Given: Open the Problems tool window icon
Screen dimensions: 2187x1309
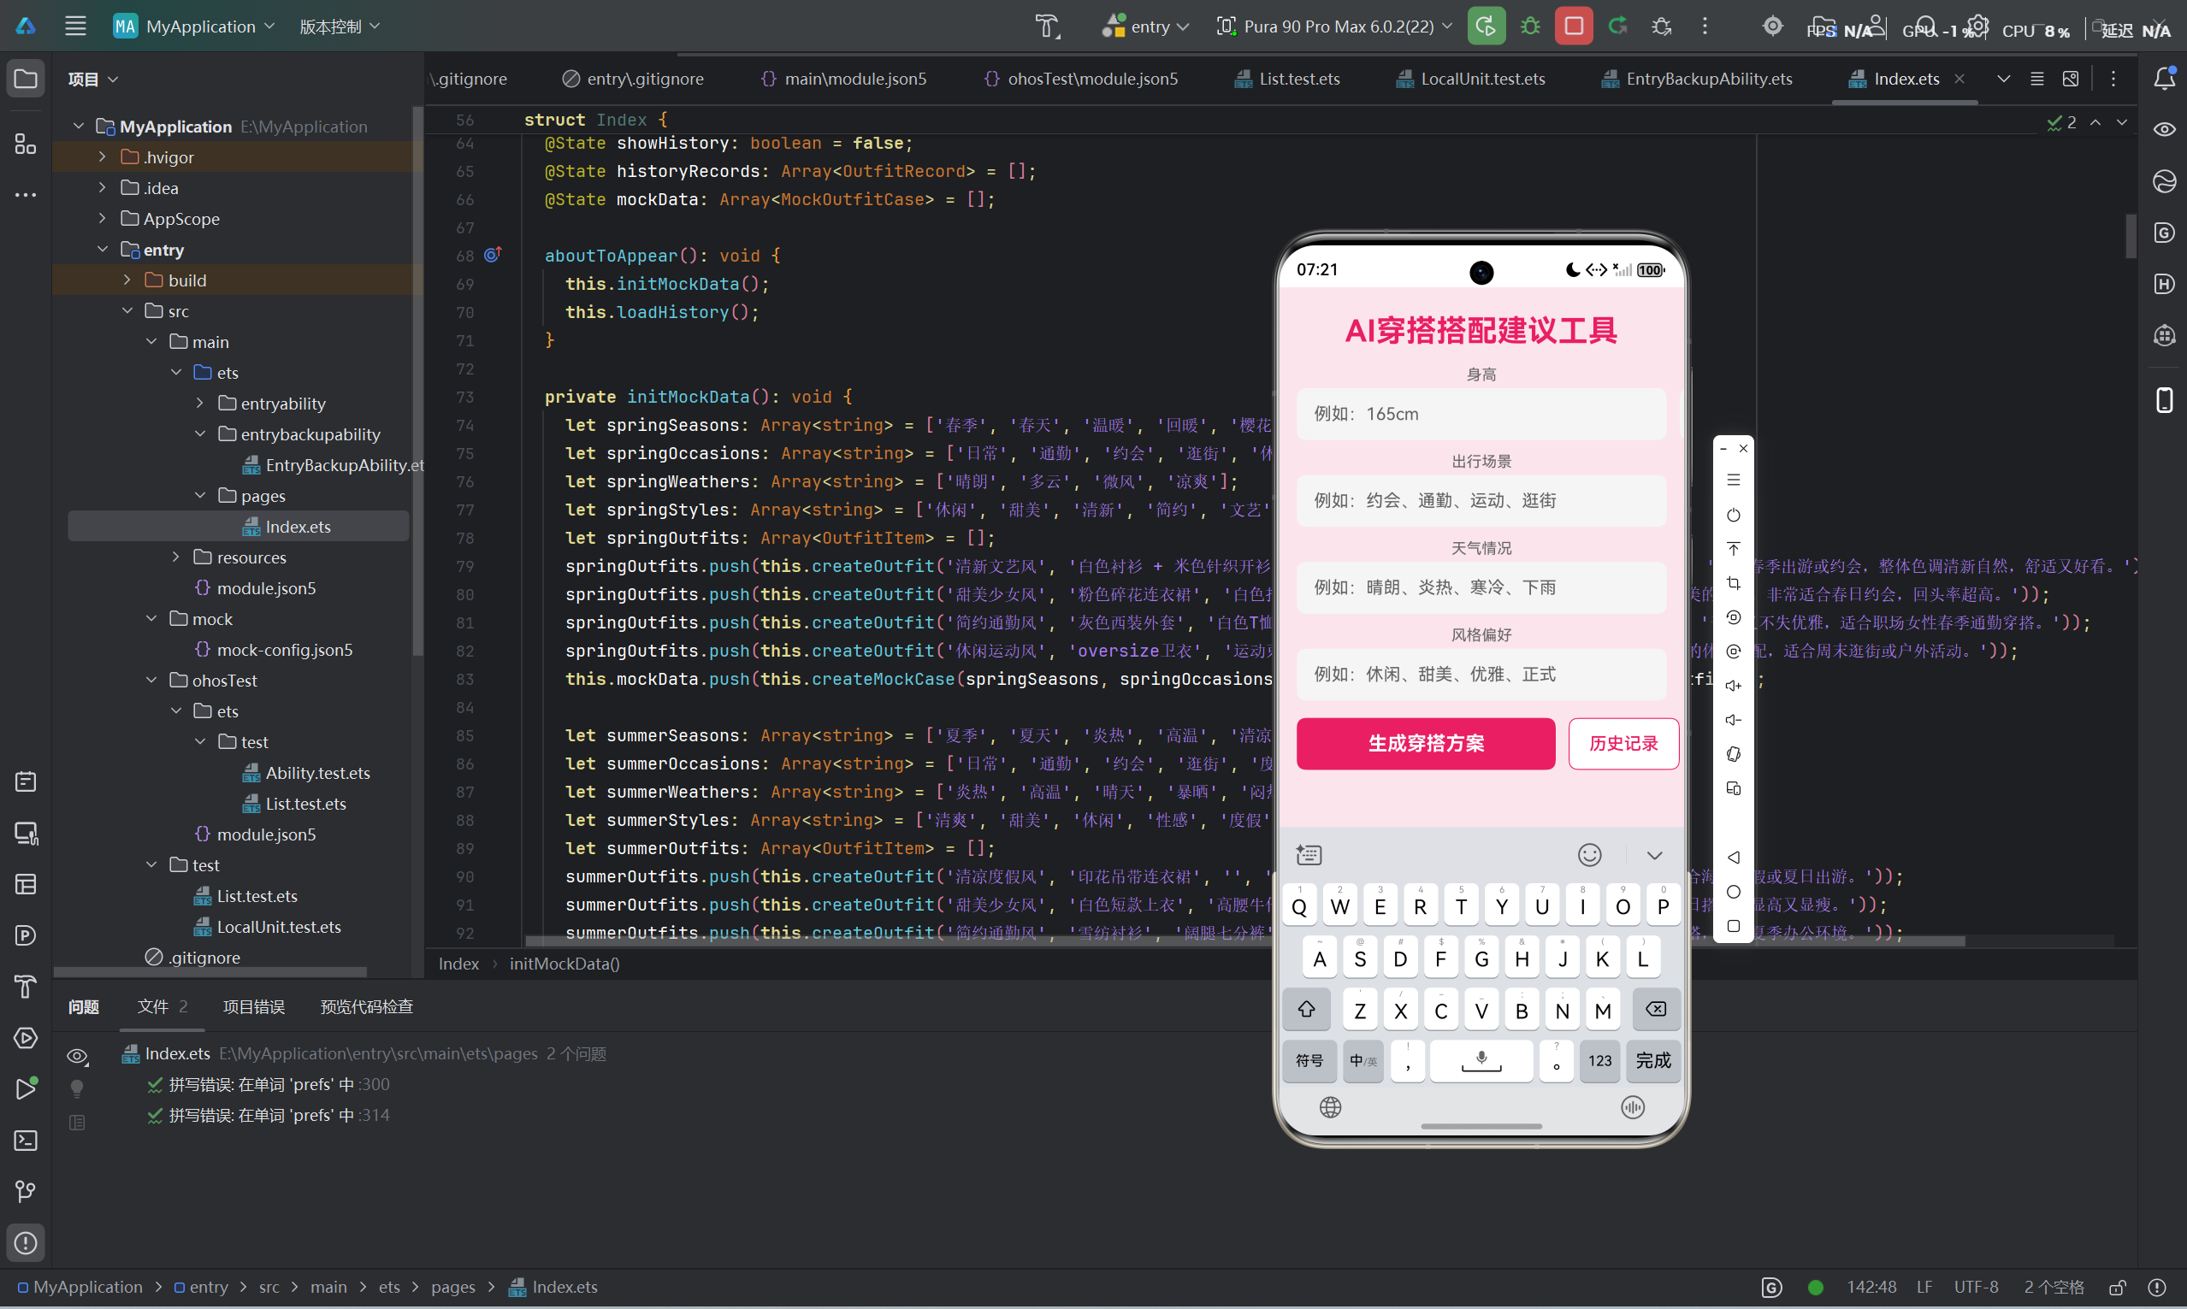Looking at the screenshot, I should coord(26,1243).
